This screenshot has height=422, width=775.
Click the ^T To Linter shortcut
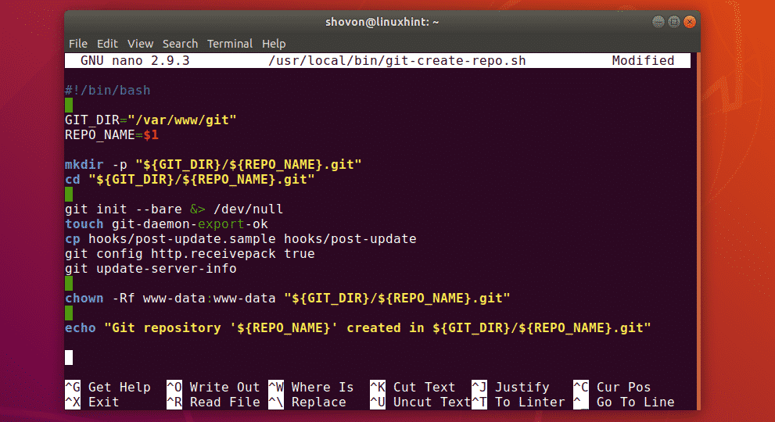pos(518,402)
